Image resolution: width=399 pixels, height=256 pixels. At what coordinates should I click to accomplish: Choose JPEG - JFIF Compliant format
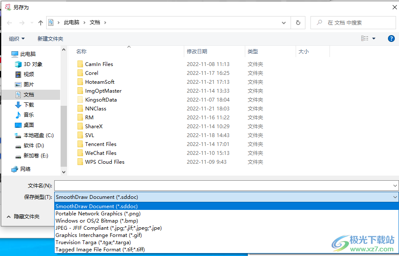pyautogui.click(x=227, y=228)
